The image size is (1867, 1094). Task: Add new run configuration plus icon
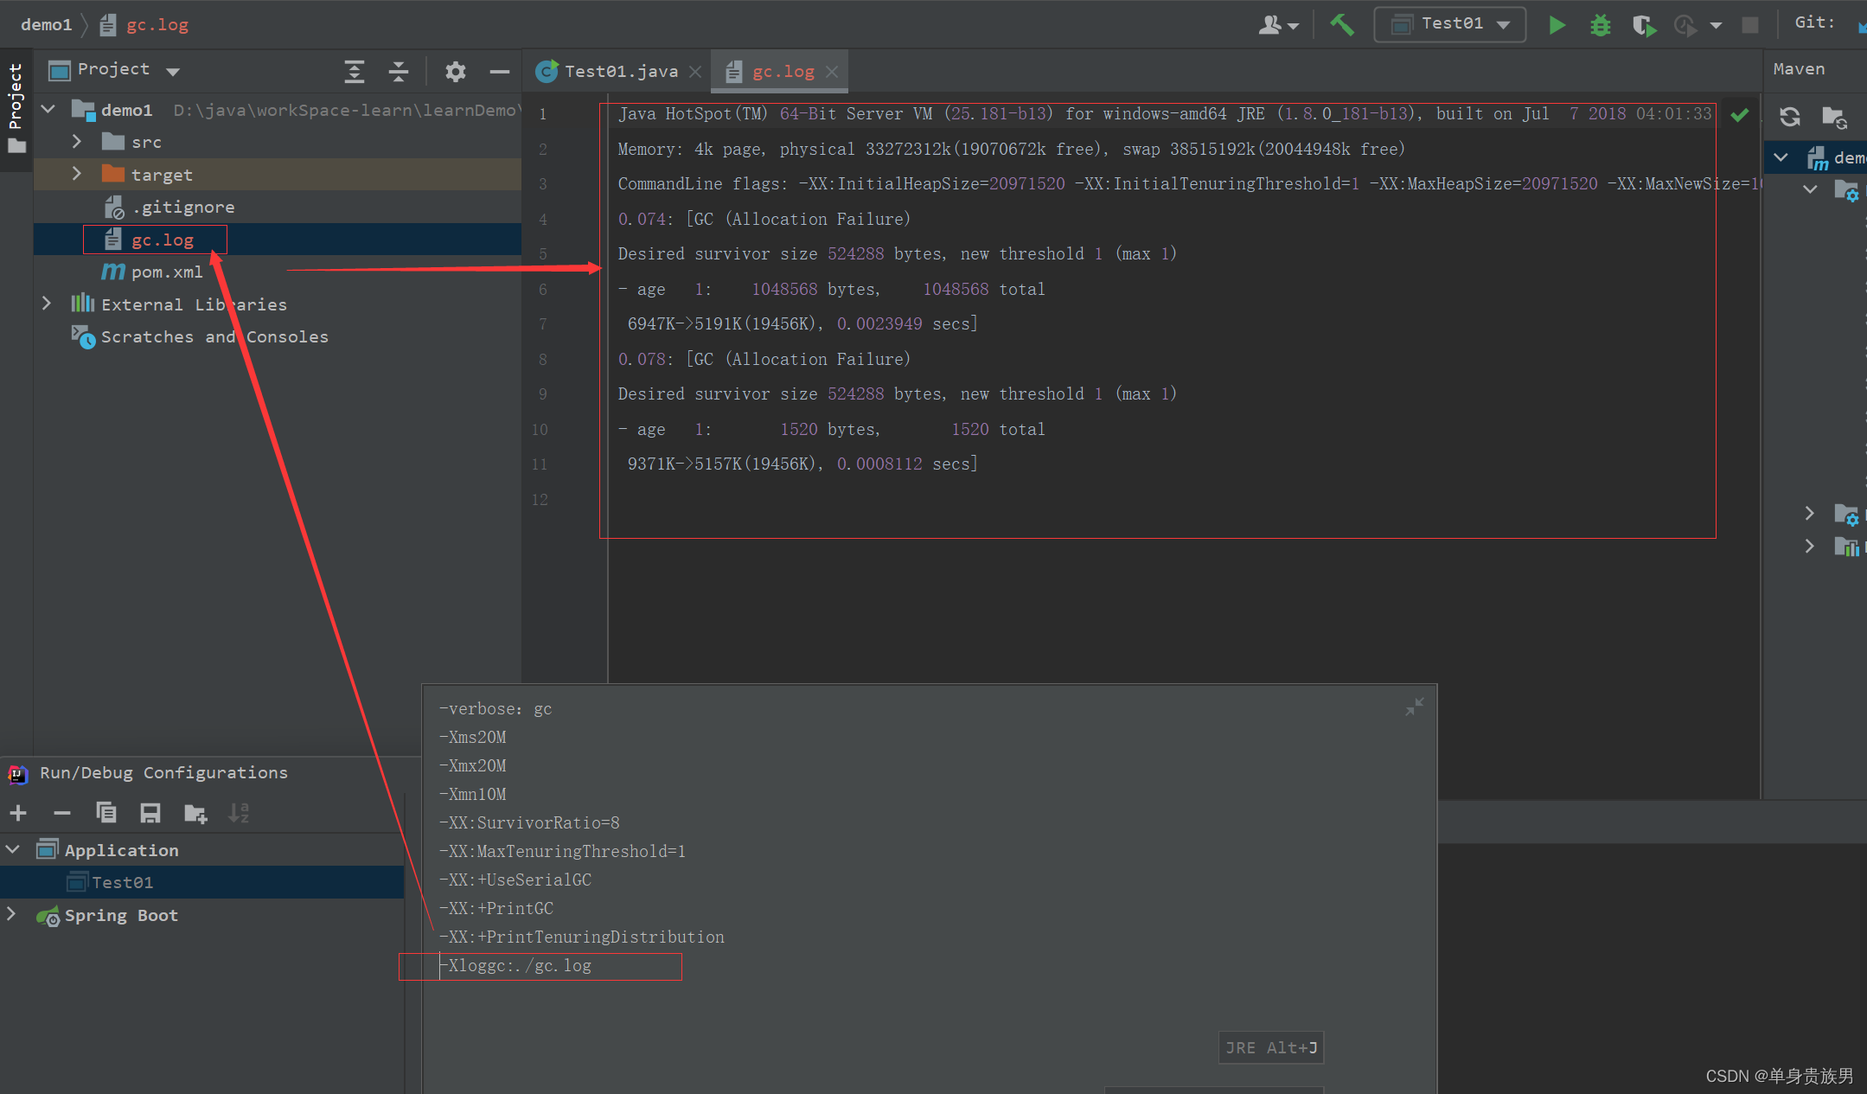point(18,813)
